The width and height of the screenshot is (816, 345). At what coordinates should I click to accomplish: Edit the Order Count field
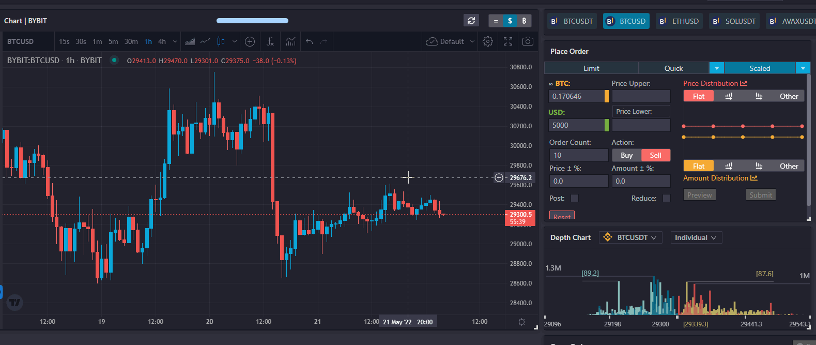pyautogui.click(x=578, y=155)
